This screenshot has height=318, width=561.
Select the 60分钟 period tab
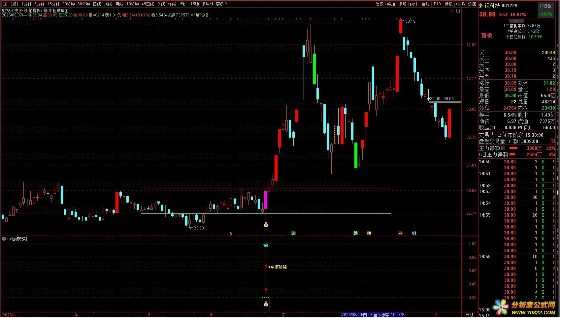[84, 4]
